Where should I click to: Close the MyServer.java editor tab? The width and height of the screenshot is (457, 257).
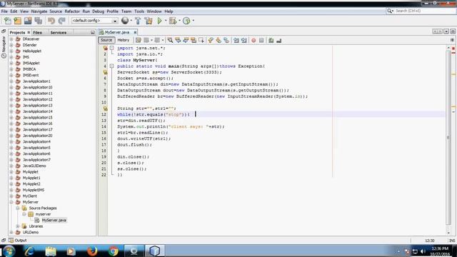(x=135, y=32)
